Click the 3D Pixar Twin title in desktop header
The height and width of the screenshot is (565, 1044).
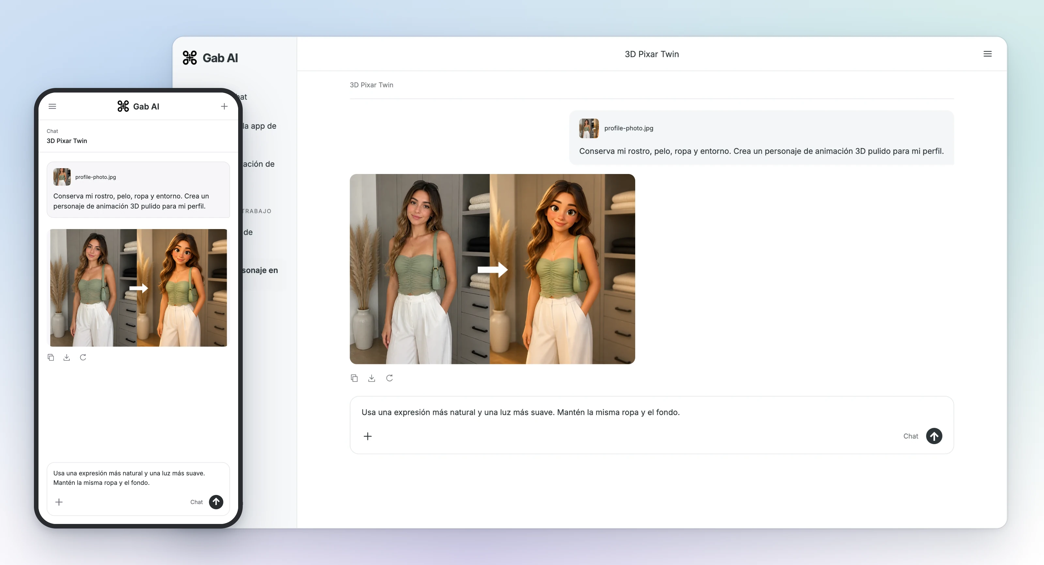click(x=652, y=54)
